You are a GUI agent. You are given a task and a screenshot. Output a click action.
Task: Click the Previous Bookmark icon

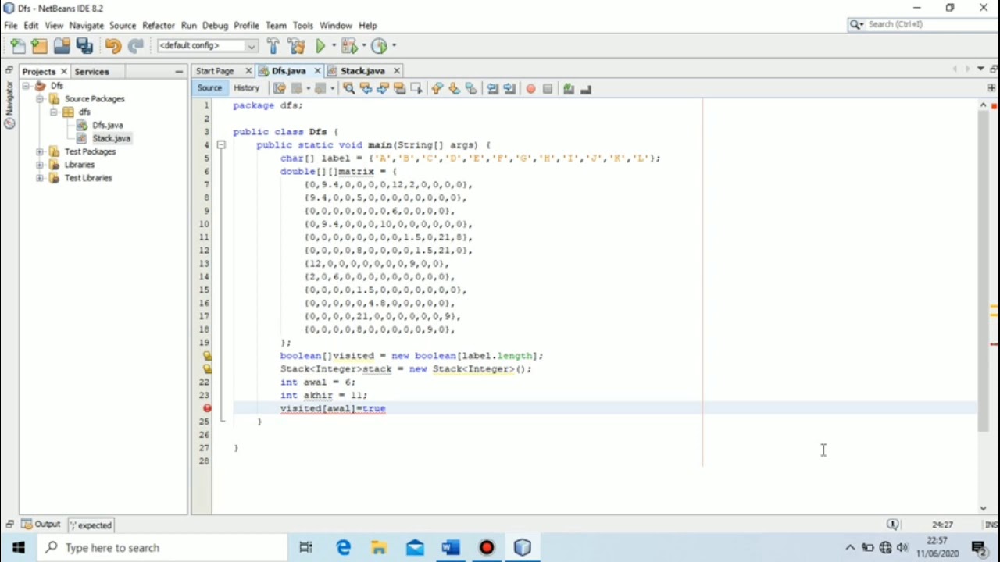(437, 89)
